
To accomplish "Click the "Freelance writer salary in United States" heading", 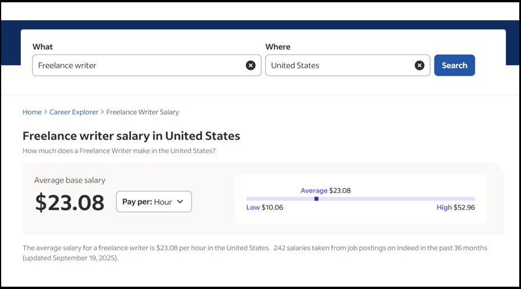I will [x=131, y=136].
